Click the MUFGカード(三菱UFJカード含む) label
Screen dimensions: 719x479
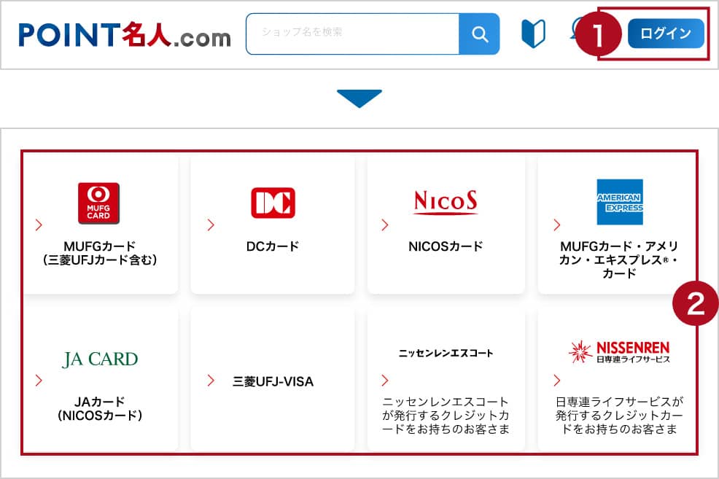pyautogui.click(x=99, y=252)
